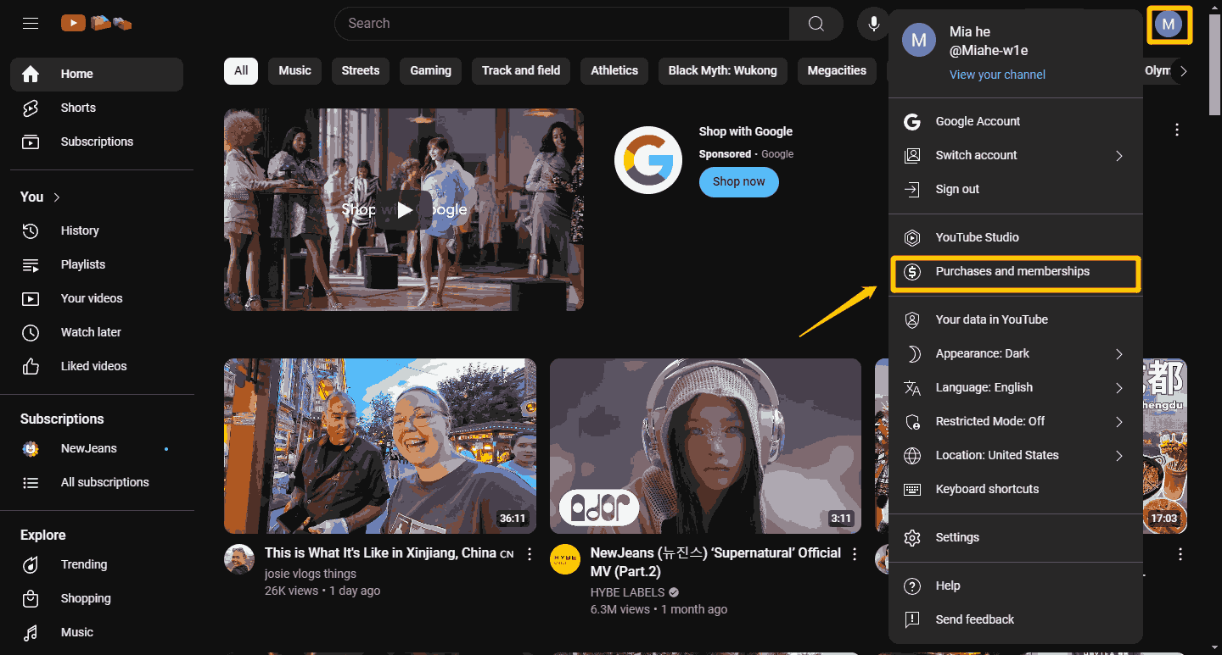Expand Language: English submenu
This screenshot has width=1222, height=655.
(x=1016, y=387)
